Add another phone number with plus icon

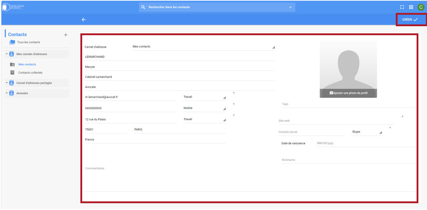click(x=234, y=104)
